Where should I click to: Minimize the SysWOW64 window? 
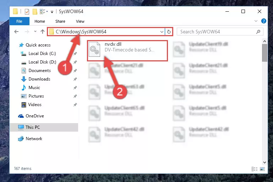click(x=227, y=11)
